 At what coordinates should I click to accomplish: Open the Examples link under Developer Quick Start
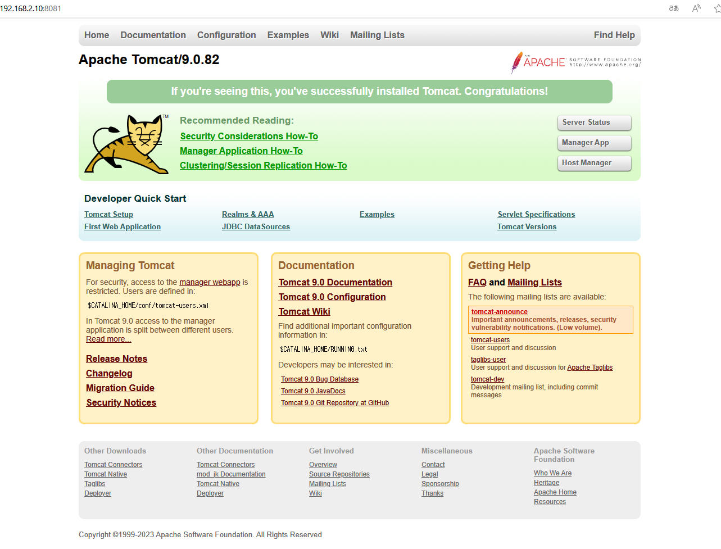(x=377, y=214)
